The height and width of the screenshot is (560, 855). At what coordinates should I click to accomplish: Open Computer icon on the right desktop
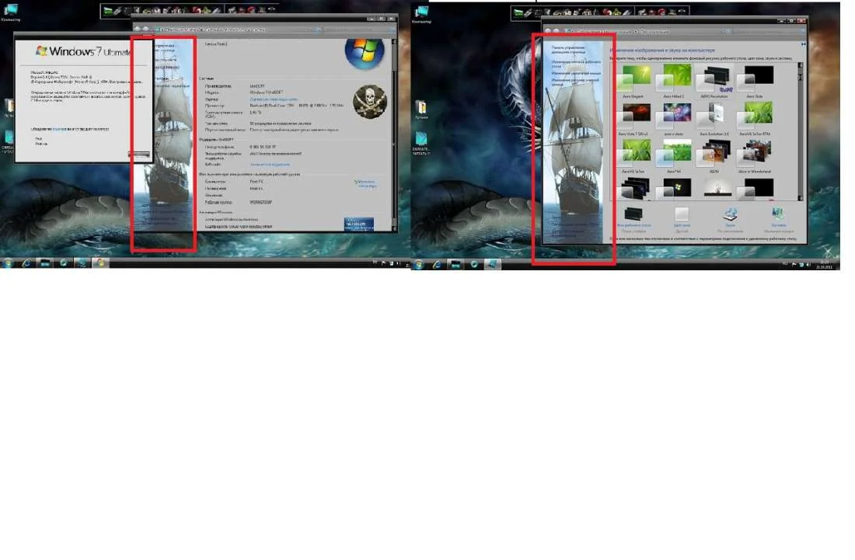421,15
